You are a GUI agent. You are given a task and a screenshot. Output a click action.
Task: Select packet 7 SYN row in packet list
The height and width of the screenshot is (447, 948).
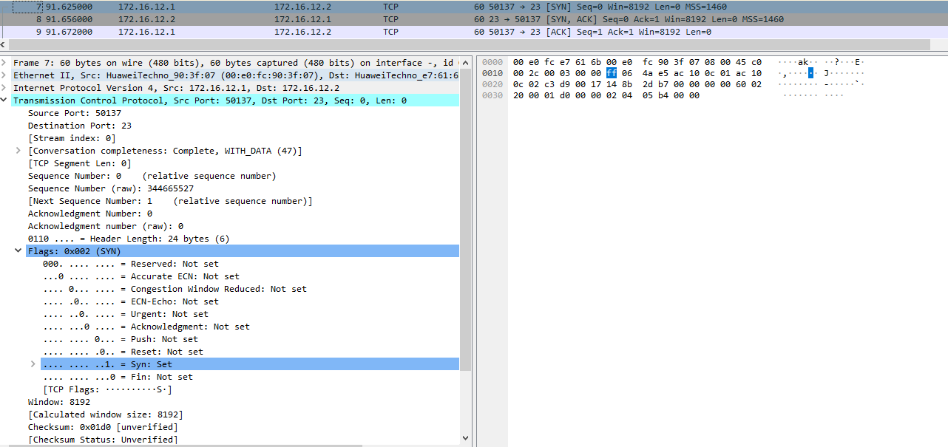(473, 7)
